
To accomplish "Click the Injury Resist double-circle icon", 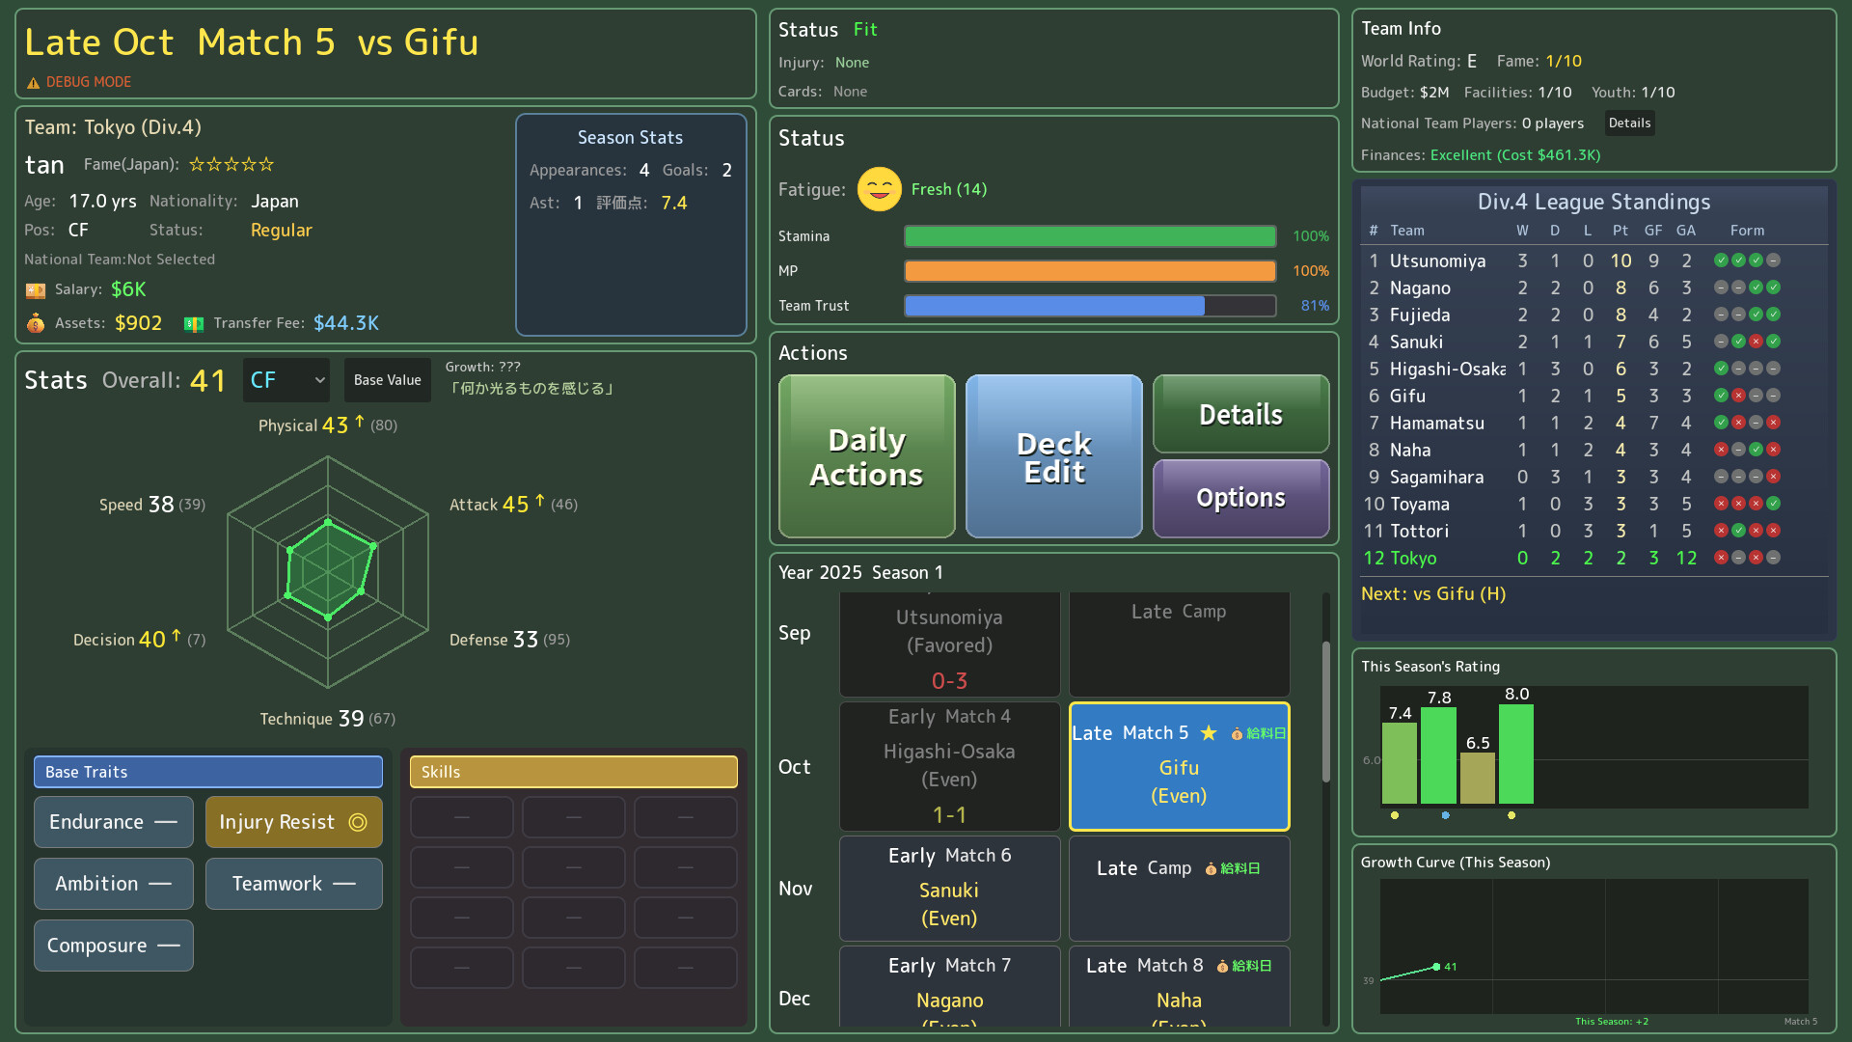I will [358, 822].
